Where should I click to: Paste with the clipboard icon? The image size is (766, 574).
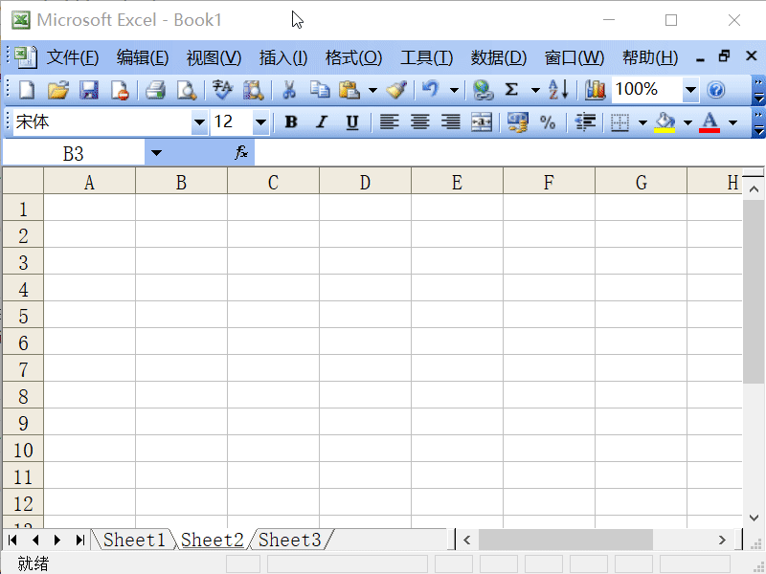pos(349,90)
